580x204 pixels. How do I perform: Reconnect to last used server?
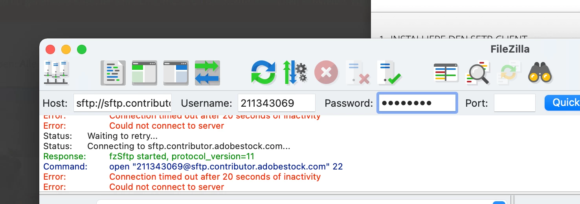tap(389, 73)
